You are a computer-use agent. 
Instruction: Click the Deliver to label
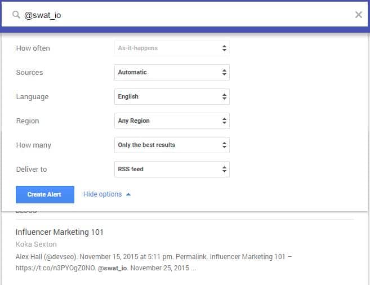[x=32, y=169]
